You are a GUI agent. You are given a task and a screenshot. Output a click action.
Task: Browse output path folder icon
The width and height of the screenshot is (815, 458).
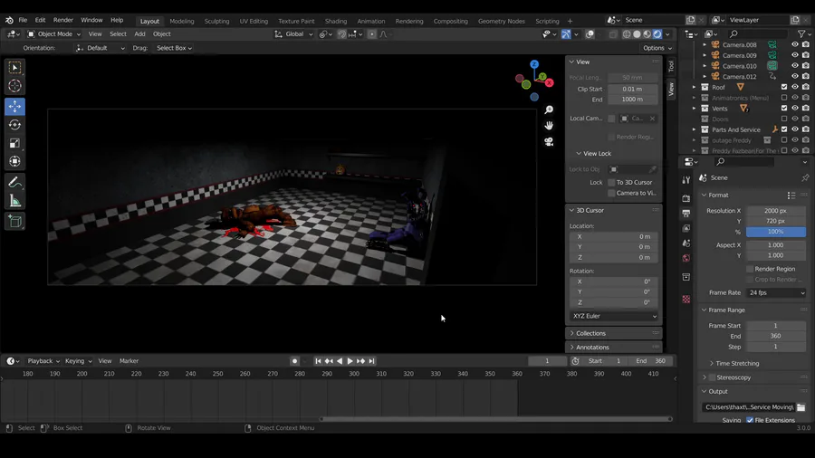tap(801, 407)
